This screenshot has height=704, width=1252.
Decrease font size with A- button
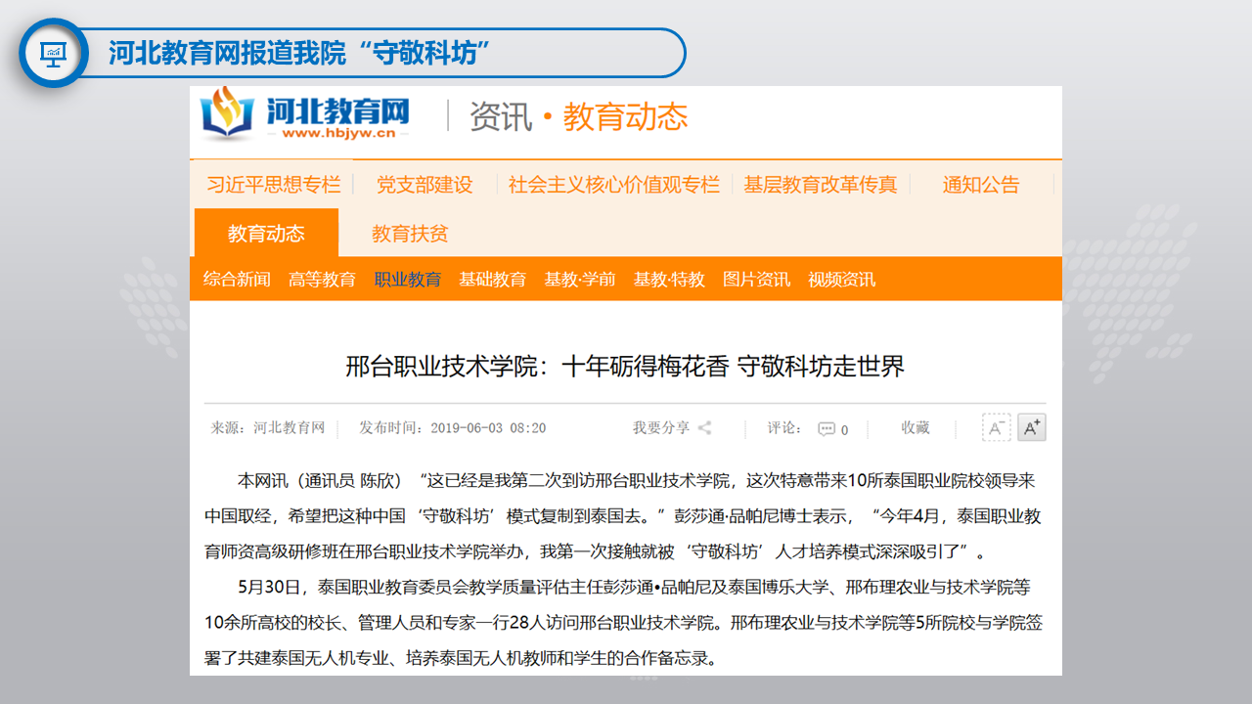[x=996, y=427]
